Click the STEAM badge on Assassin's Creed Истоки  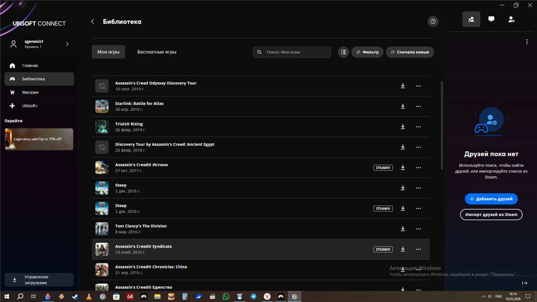pos(383,168)
